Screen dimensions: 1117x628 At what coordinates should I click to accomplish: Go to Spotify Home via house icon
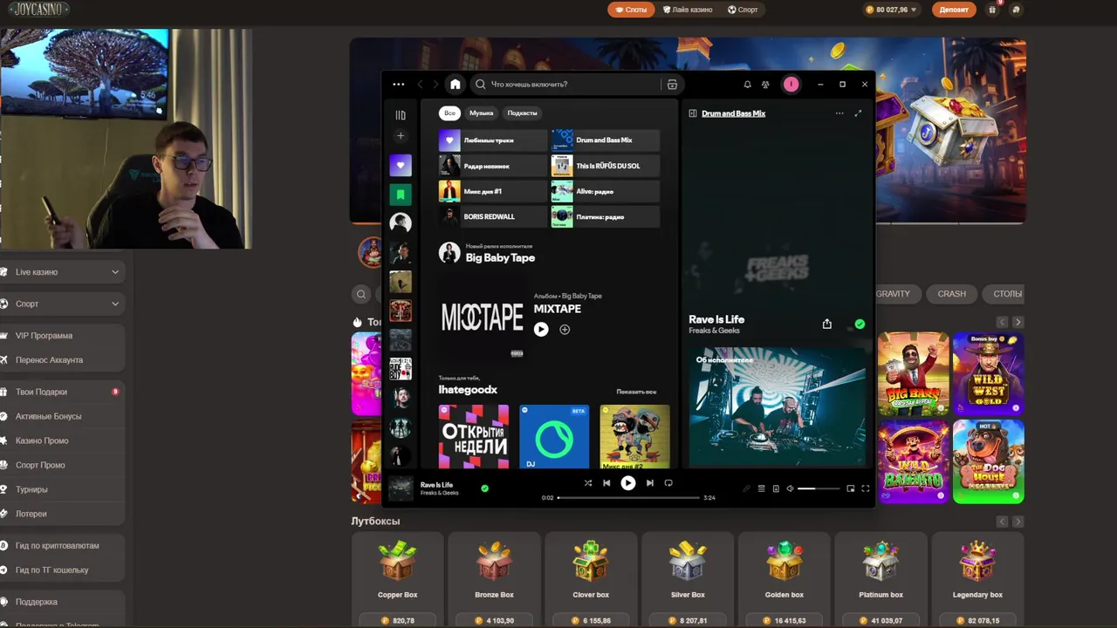pyautogui.click(x=455, y=85)
